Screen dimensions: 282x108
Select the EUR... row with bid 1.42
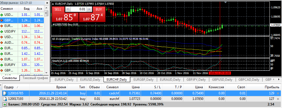click(22, 54)
